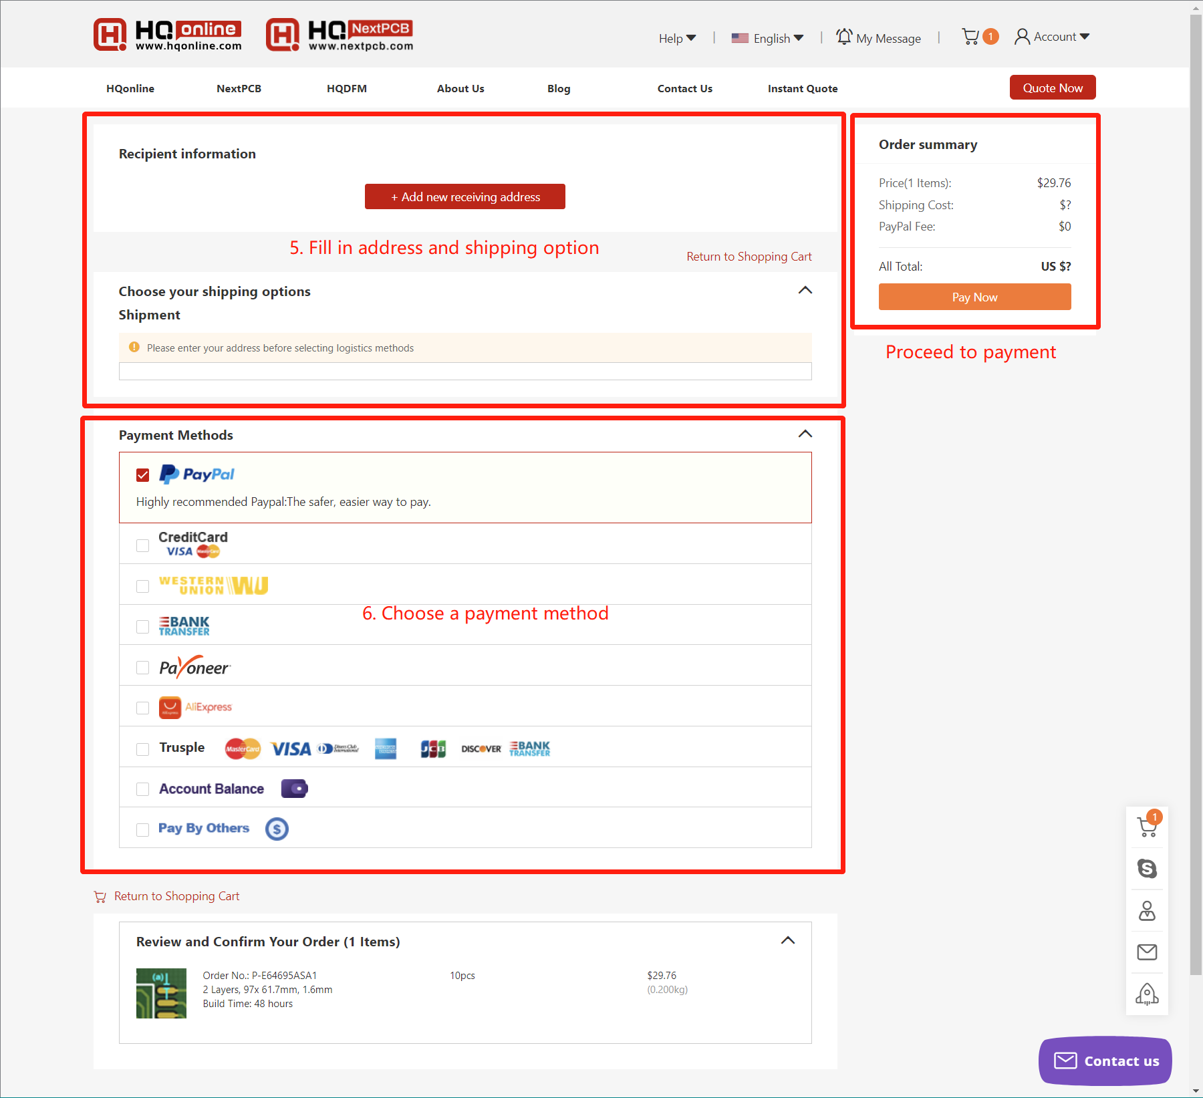
Task: Click the US flag language icon
Action: pyautogui.click(x=740, y=38)
